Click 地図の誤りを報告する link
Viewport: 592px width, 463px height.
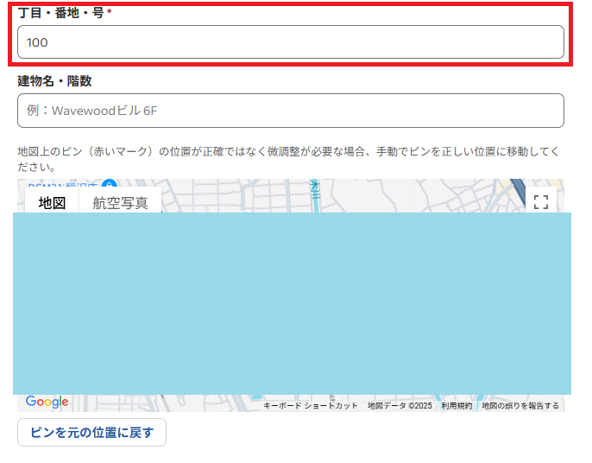tap(520, 405)
